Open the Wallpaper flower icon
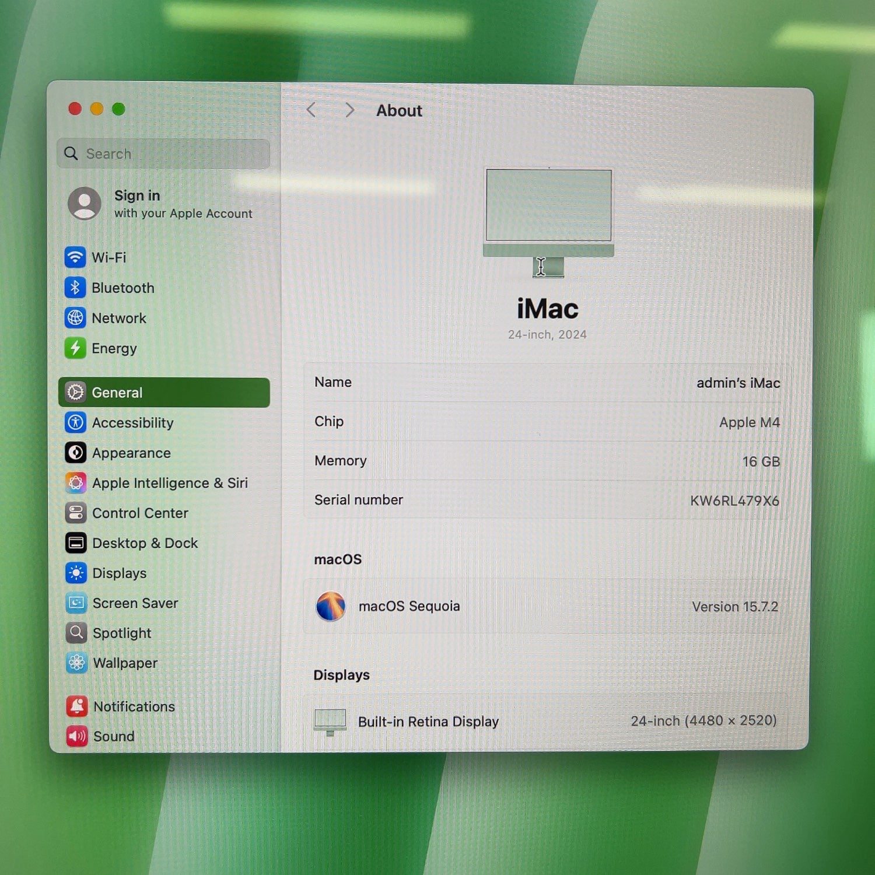The image size is (875, 875). (76, 663)
